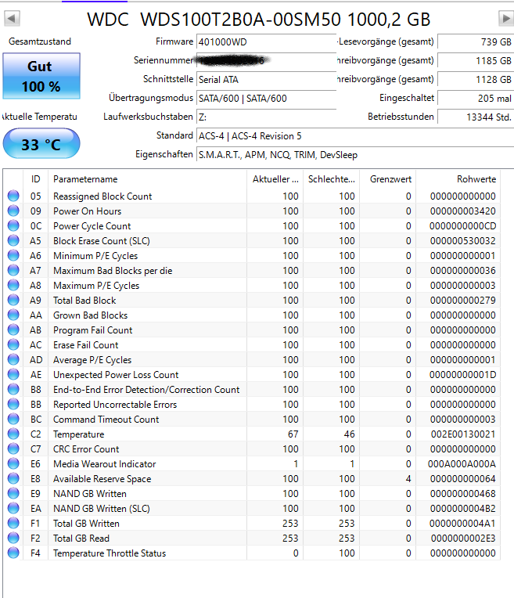Click status icon for Temperature Throttle Status

[13, 553]
